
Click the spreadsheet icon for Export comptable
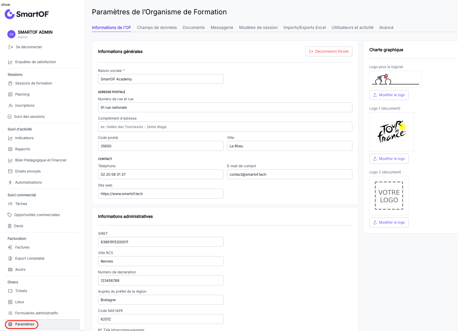coord(10,258)
